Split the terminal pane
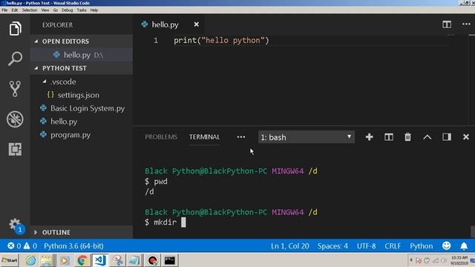The height and width of the screenshot is (267, 475). click(x=389, y=137)
